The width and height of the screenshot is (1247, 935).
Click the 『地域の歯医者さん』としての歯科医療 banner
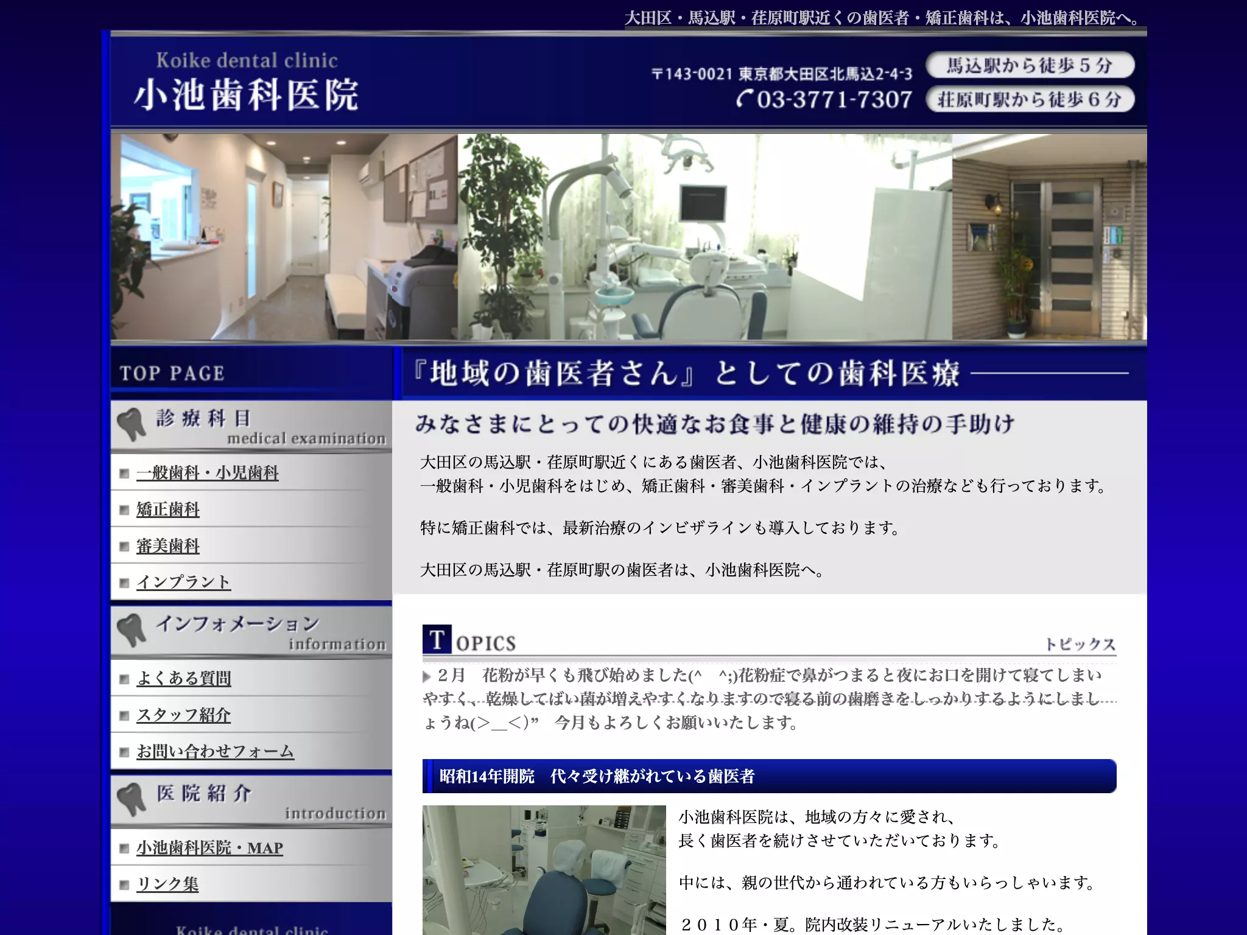coord(771,373)
